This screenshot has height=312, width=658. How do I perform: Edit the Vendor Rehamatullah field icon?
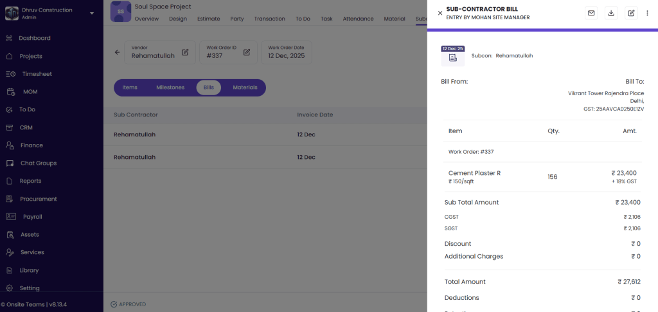pyautogui.click(x=185, y=52)
